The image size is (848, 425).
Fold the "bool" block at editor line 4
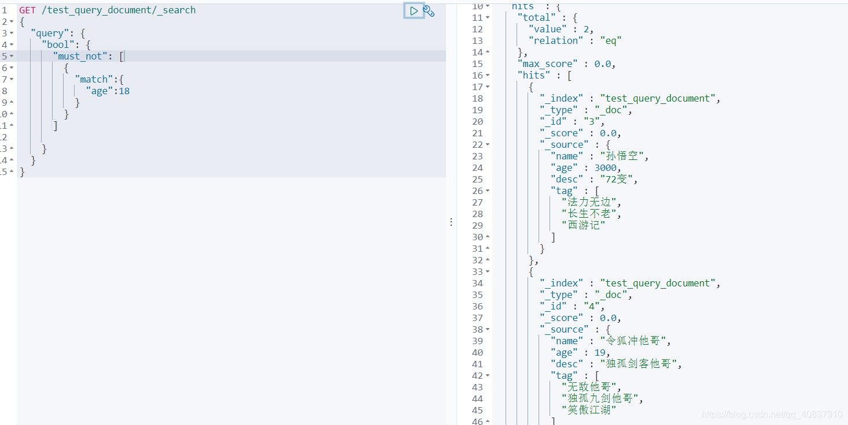(x=12, y=44)
